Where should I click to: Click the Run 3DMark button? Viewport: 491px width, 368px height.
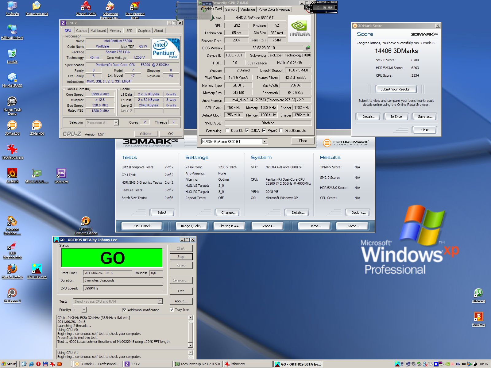(x=141, y=226)
